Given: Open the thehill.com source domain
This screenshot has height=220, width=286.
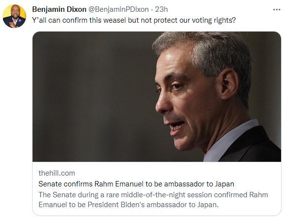Looking at the screenshot, I should [x=57, y=173].
